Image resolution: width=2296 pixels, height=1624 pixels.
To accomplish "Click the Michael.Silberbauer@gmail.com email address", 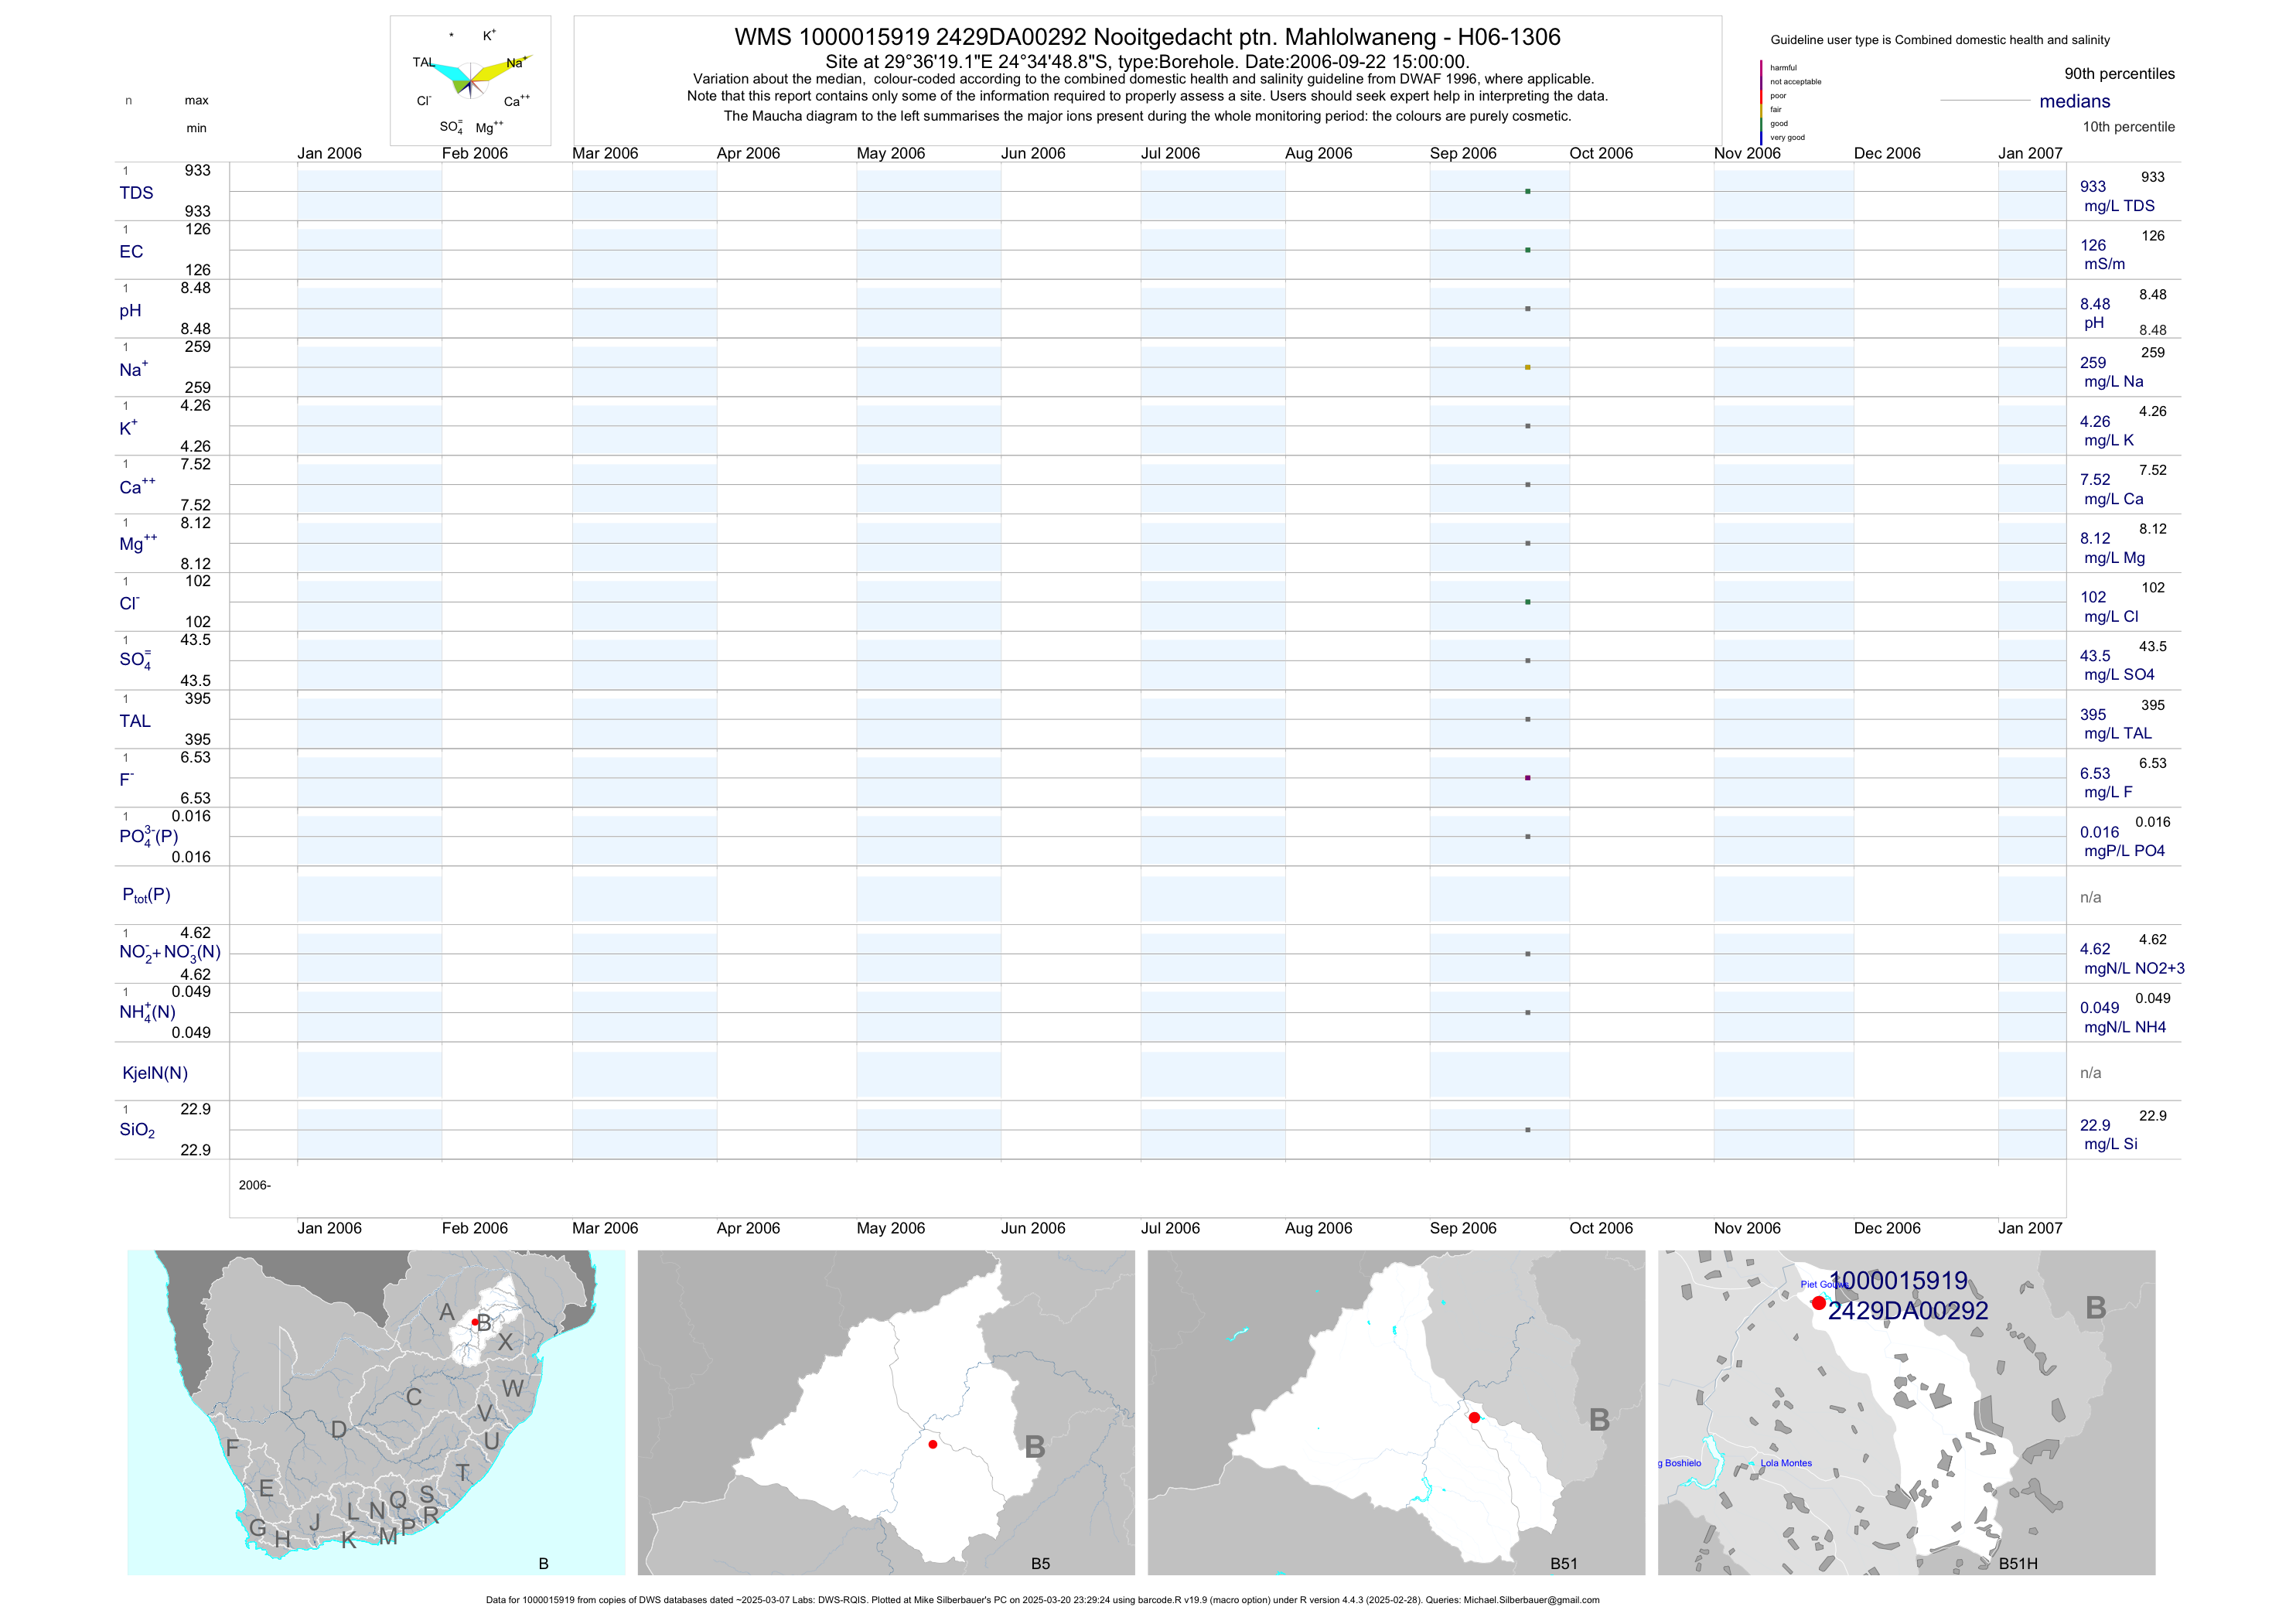I will coord(1531,1600).
